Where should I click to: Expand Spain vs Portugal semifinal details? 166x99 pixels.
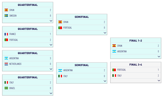[x=105, y=33]
